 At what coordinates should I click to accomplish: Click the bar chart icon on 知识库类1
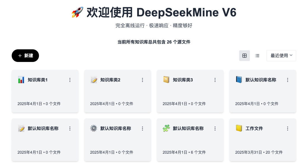21,80
